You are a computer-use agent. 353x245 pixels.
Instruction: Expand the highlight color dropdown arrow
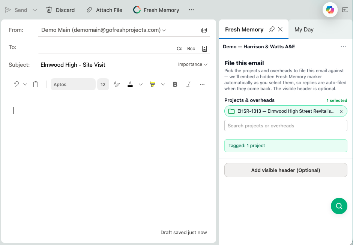(163, 85)
